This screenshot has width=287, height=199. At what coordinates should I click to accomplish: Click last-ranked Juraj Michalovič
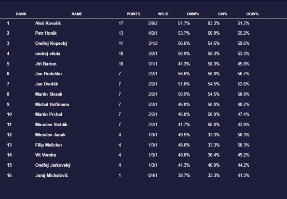point(52,175)
